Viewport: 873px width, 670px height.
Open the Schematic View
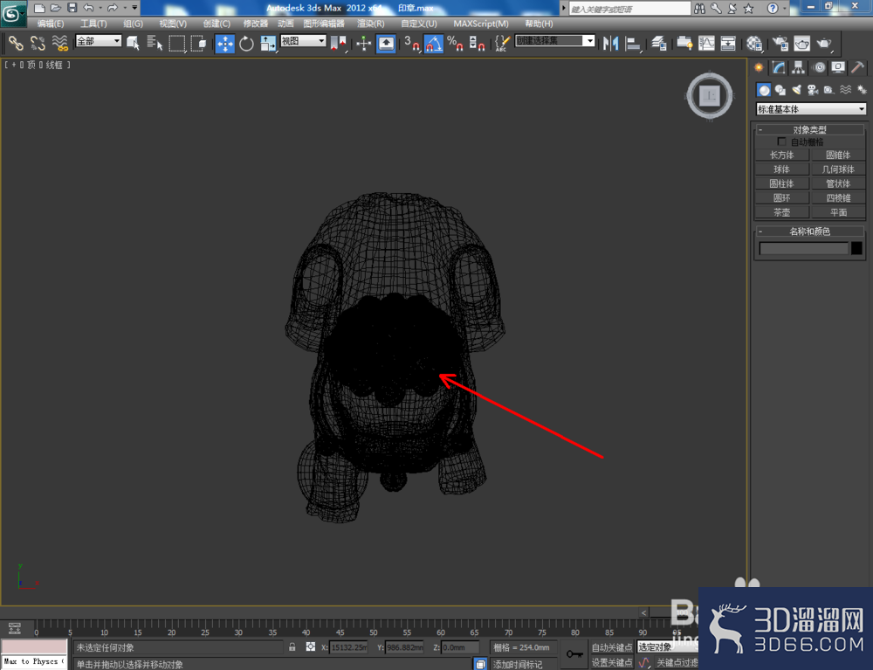pyautogui.click(x=728, y=43)
